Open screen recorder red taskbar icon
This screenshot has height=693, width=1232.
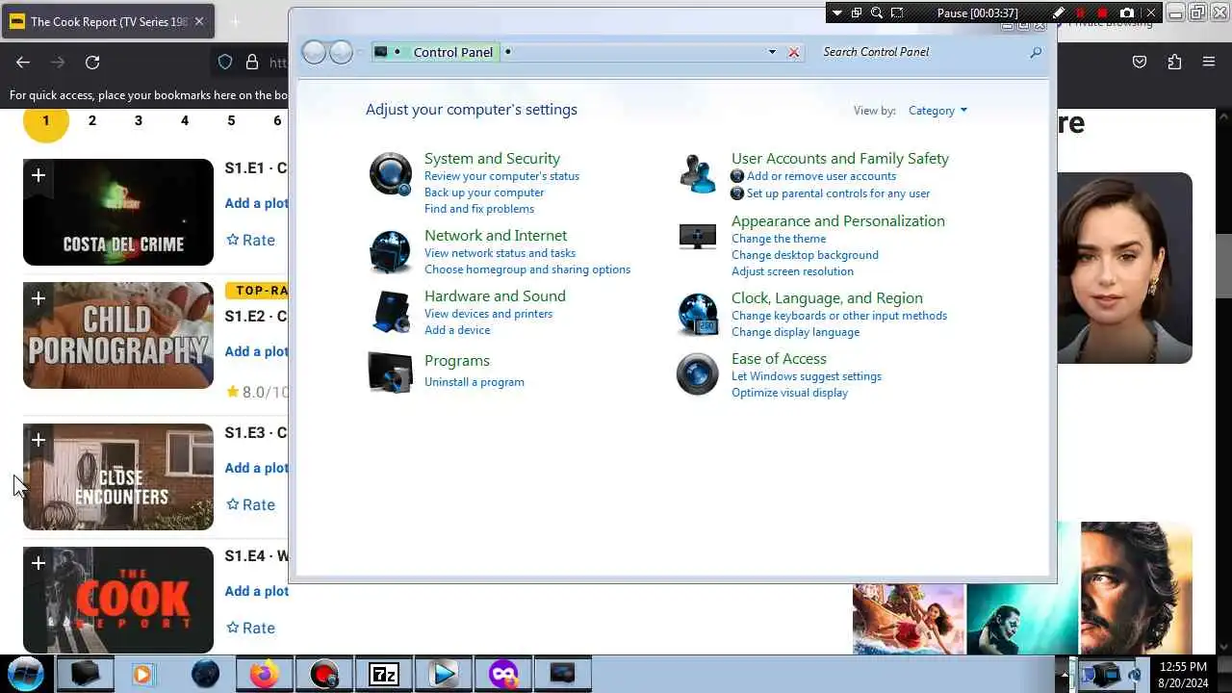(323, 674)
